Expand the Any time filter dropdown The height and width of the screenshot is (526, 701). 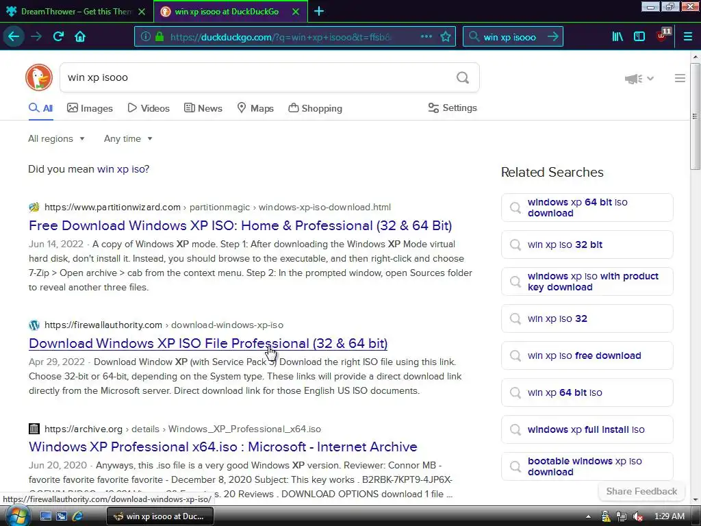(128, 138)
